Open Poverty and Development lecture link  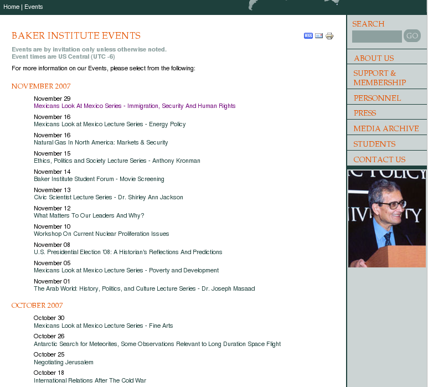126,271
